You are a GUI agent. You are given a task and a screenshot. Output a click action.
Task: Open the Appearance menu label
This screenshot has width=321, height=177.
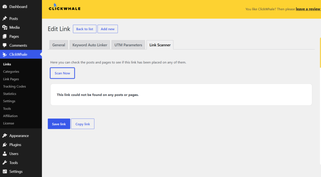19,136
